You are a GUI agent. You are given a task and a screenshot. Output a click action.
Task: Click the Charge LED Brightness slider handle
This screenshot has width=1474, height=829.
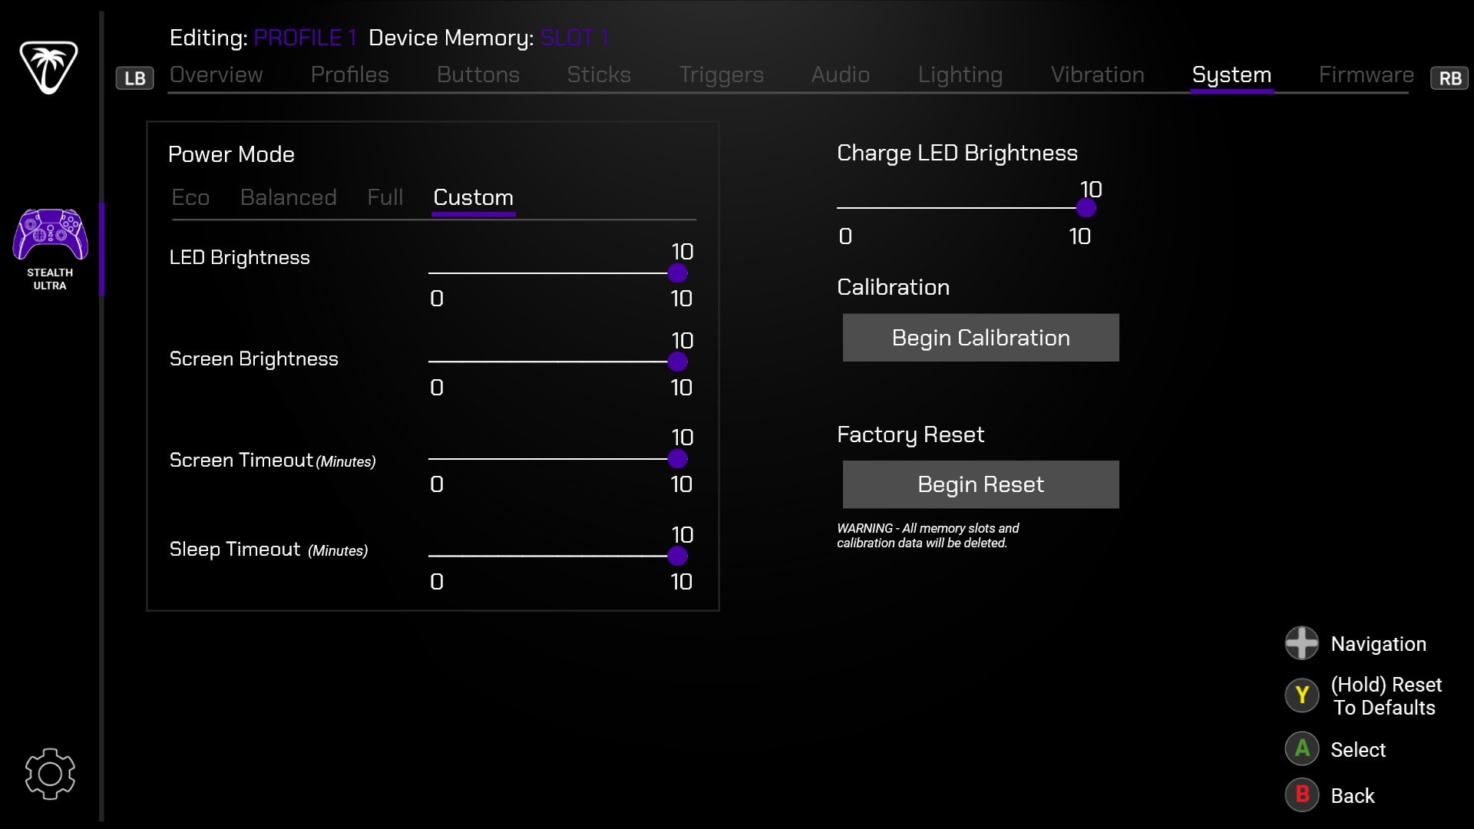(x=1086, y=207)
